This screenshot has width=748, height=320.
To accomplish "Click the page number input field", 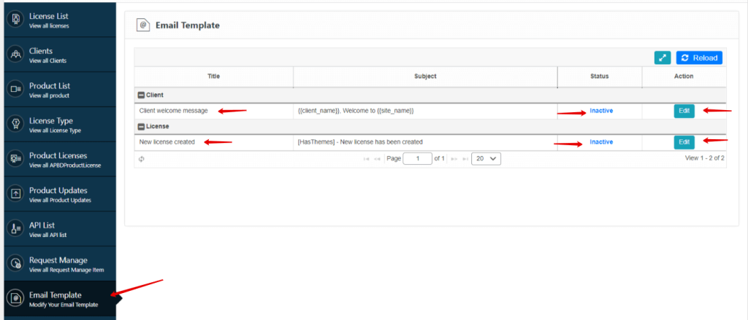I will (x=417, y=159).
